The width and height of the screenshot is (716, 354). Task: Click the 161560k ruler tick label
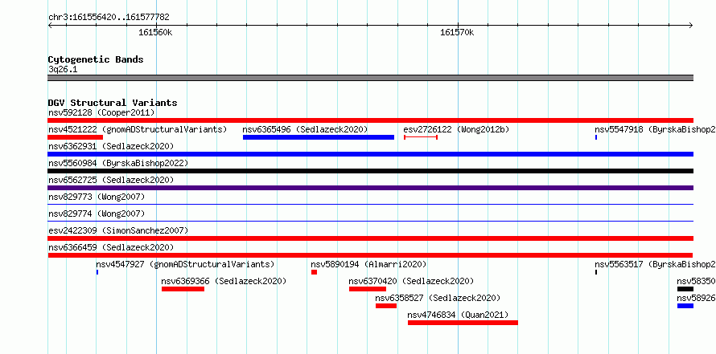click(156, 32)
